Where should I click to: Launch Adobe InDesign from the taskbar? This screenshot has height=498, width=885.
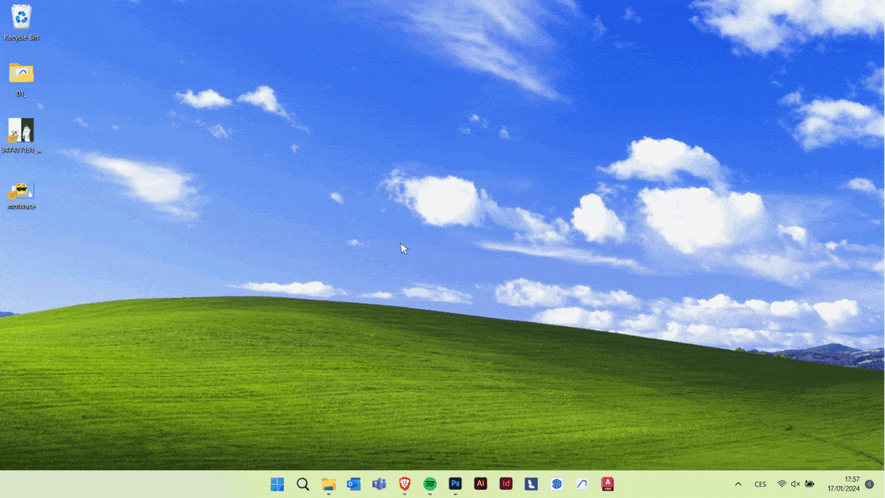pos(506,484)
